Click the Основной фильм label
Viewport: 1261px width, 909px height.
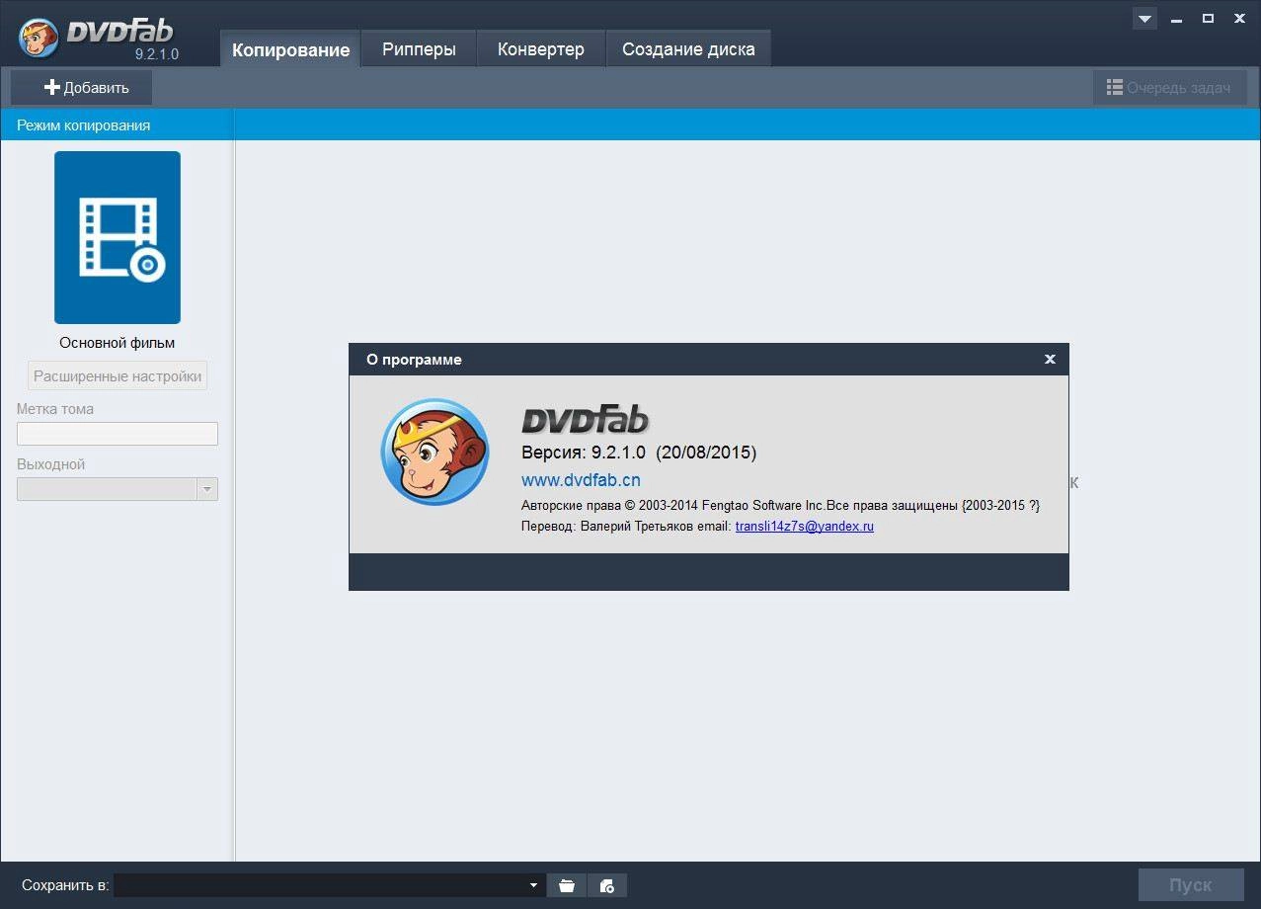(x=118, y=343)
